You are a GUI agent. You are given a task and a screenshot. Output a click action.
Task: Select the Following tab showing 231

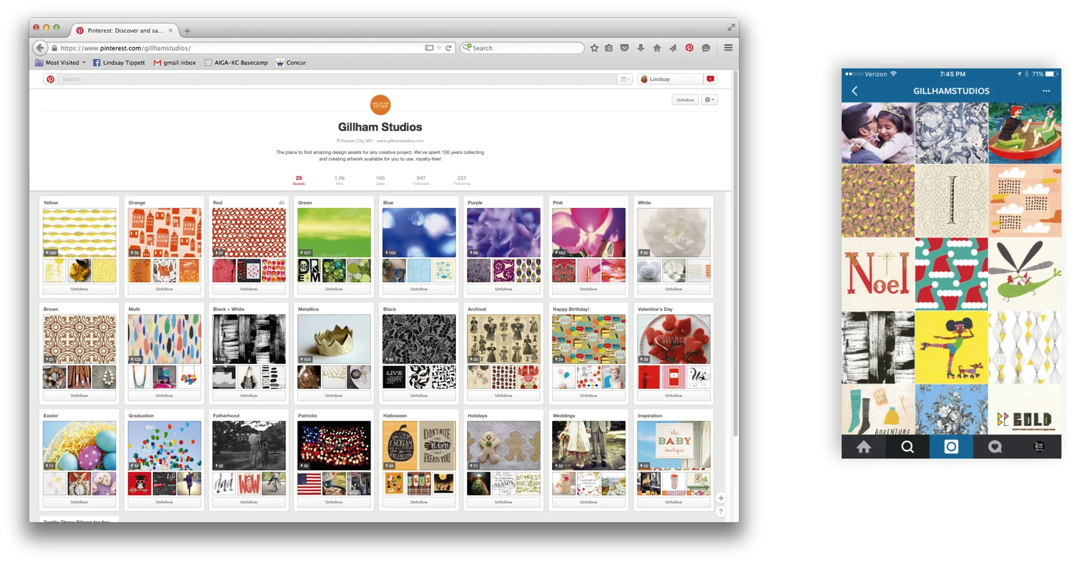(462, 180)
